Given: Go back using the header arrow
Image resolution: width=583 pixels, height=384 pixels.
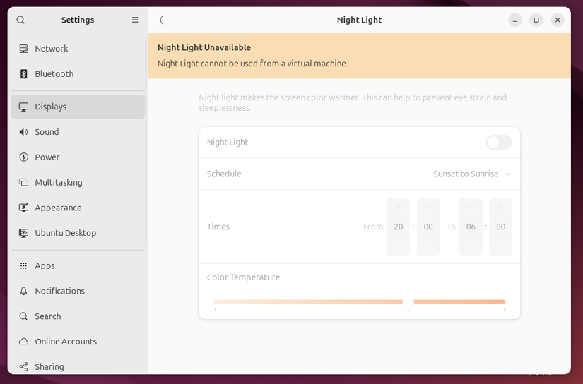Looking at the screenshot, I should [x=161, y=20].
